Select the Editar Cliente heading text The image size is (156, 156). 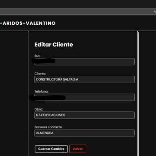pos(54,45)
